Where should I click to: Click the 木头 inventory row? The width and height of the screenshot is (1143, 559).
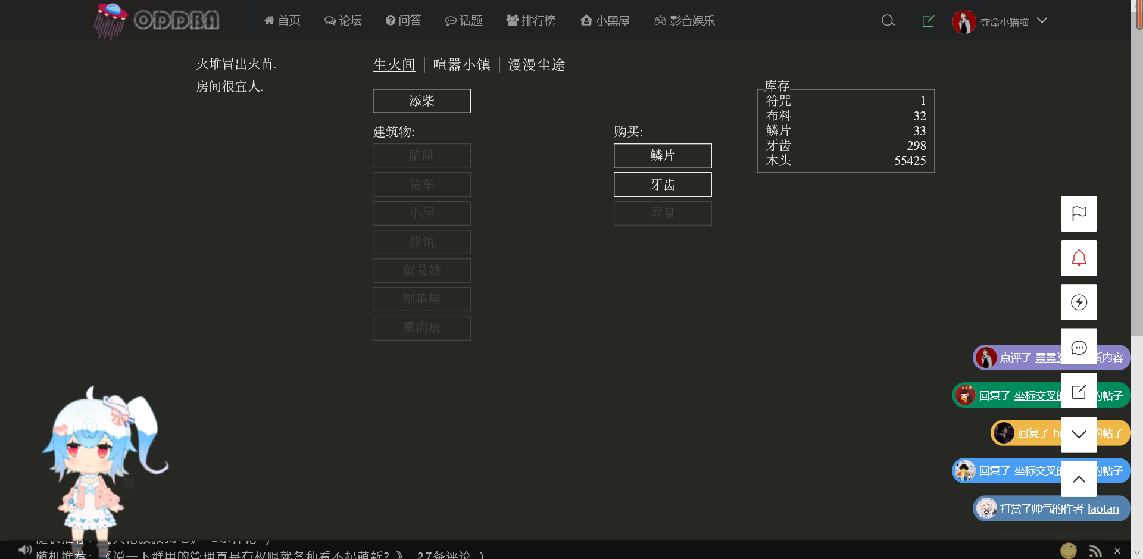[846, 160]
